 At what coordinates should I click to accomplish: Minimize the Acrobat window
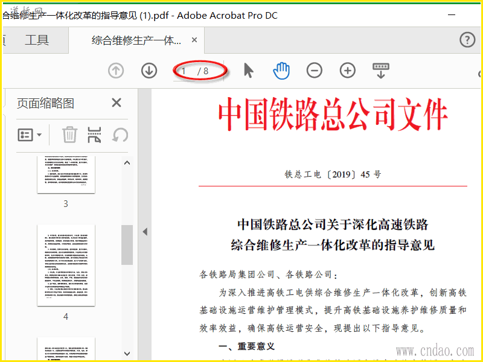(452, 14)
